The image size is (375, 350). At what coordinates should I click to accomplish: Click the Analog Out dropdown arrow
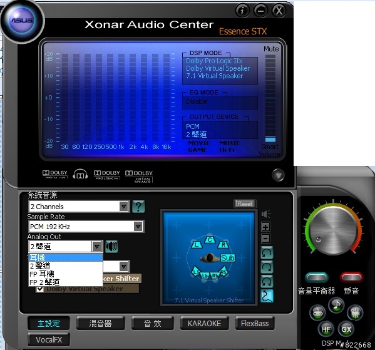(x=96, y=246)
